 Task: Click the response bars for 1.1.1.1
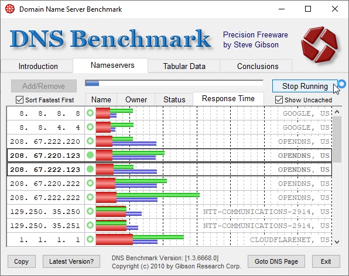coord(140,239)
